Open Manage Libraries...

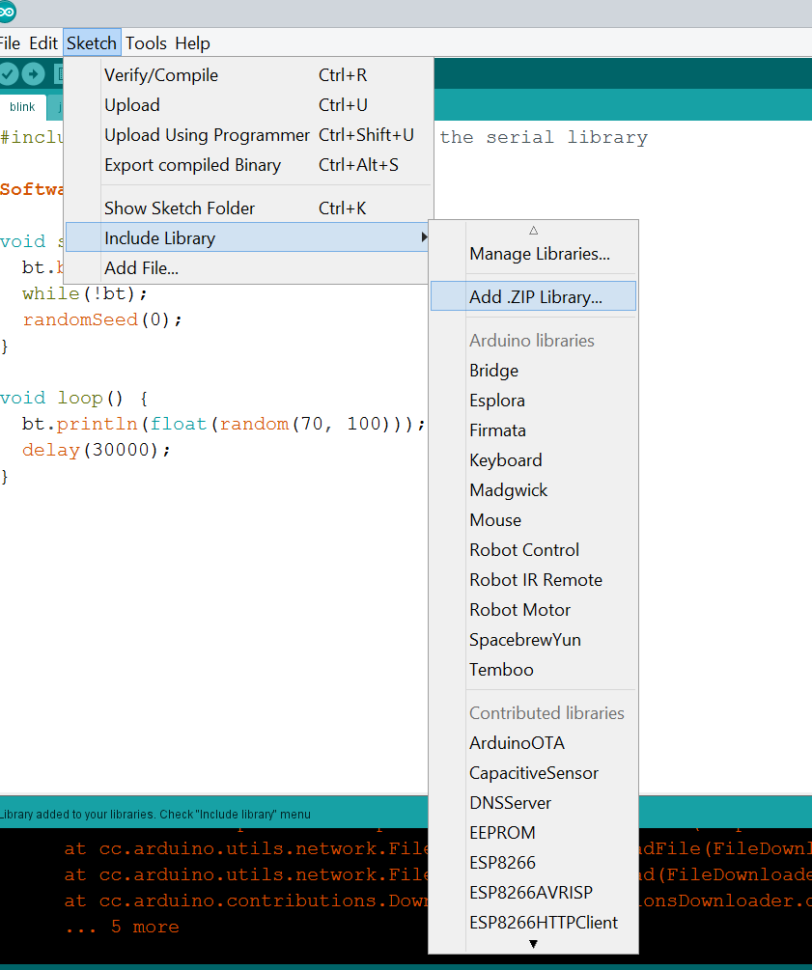click(x=534, y=254)
